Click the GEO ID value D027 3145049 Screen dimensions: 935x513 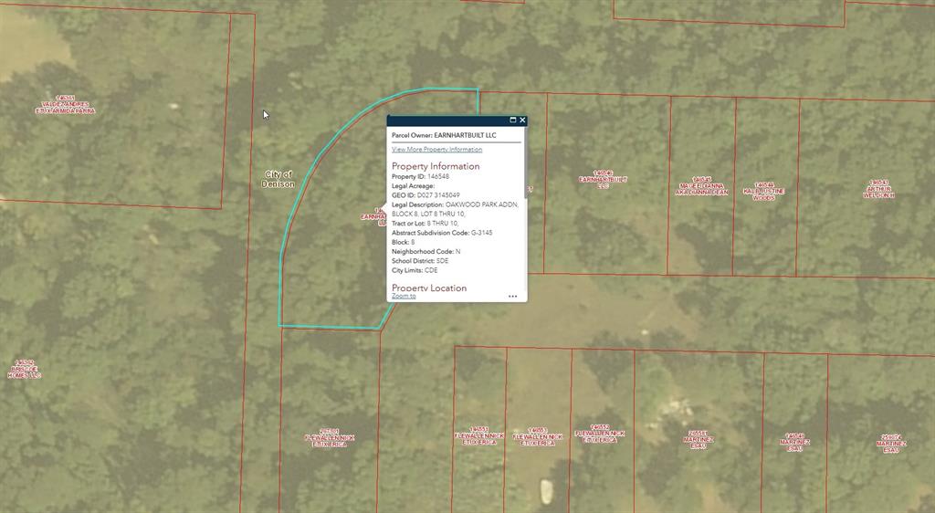[x=438, y=195]
